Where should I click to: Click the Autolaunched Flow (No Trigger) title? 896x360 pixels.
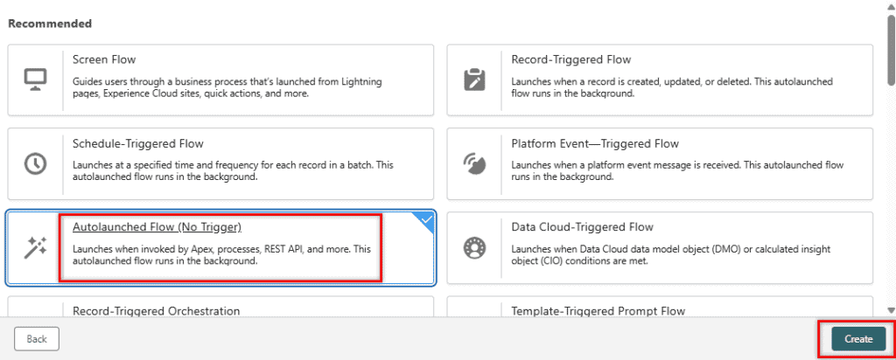(x=157, y=227)
